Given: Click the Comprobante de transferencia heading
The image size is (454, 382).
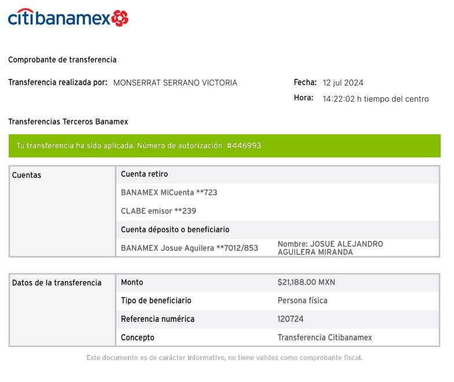Looking at the screenshot, I should pos(62,60).
